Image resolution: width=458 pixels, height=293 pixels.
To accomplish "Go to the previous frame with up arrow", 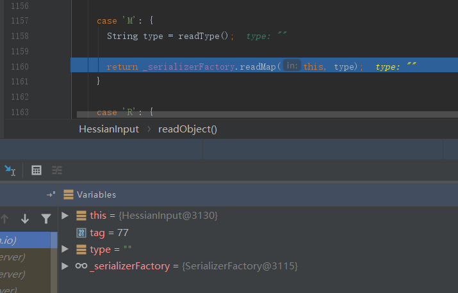I will click(5, 219).
